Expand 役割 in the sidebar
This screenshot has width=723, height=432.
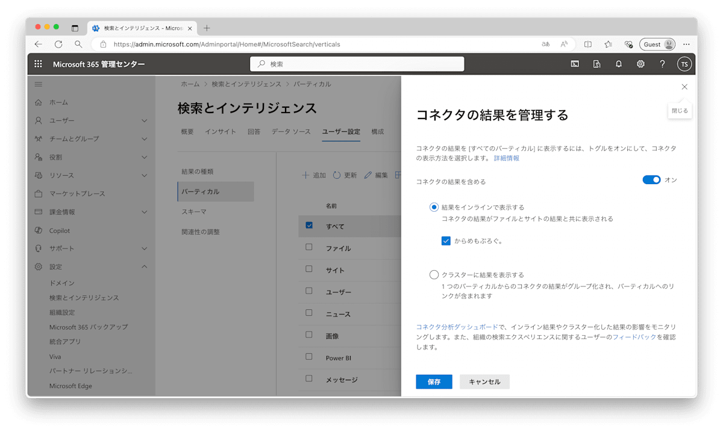144,157
